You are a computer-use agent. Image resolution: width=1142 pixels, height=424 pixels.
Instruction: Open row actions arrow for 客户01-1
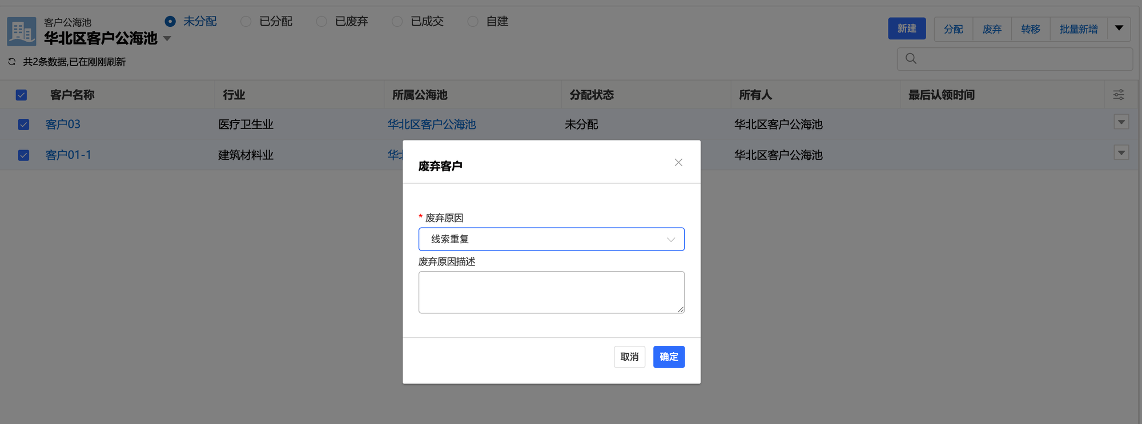click(x=1121, y=153)
